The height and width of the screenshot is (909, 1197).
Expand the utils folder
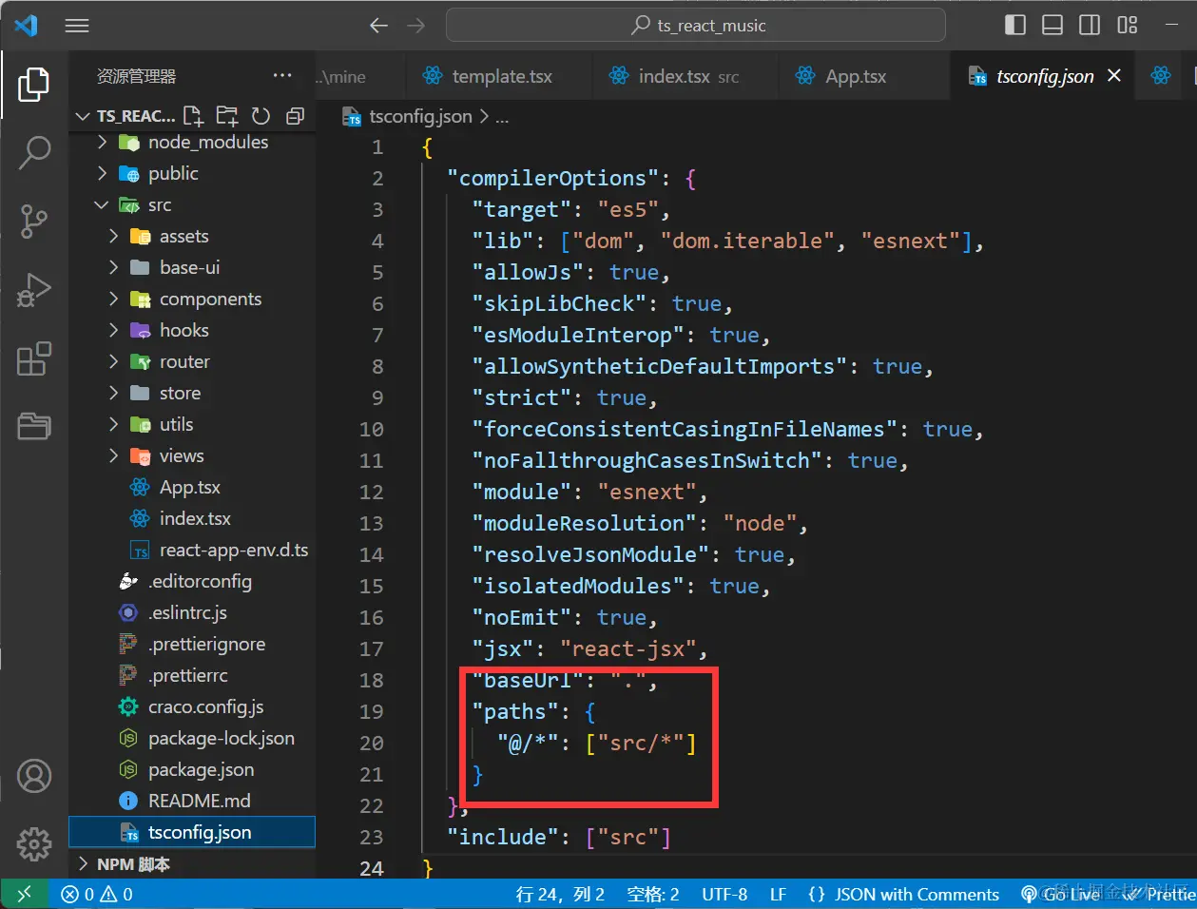click(114, 424)
